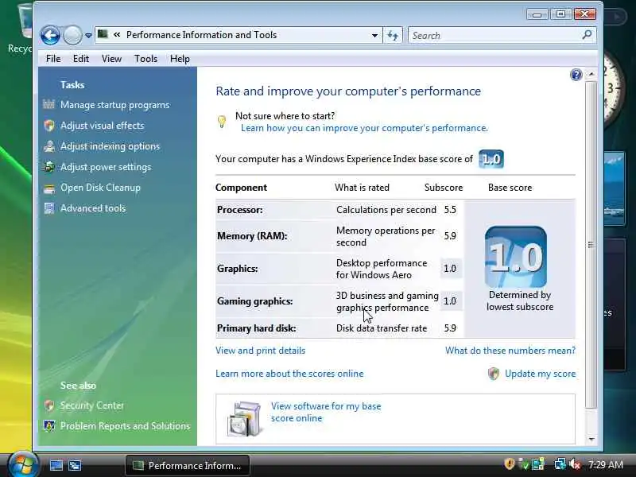Expand the address bar history dropdown
Viewport: 636px width, 477px height.
[374, 35]
